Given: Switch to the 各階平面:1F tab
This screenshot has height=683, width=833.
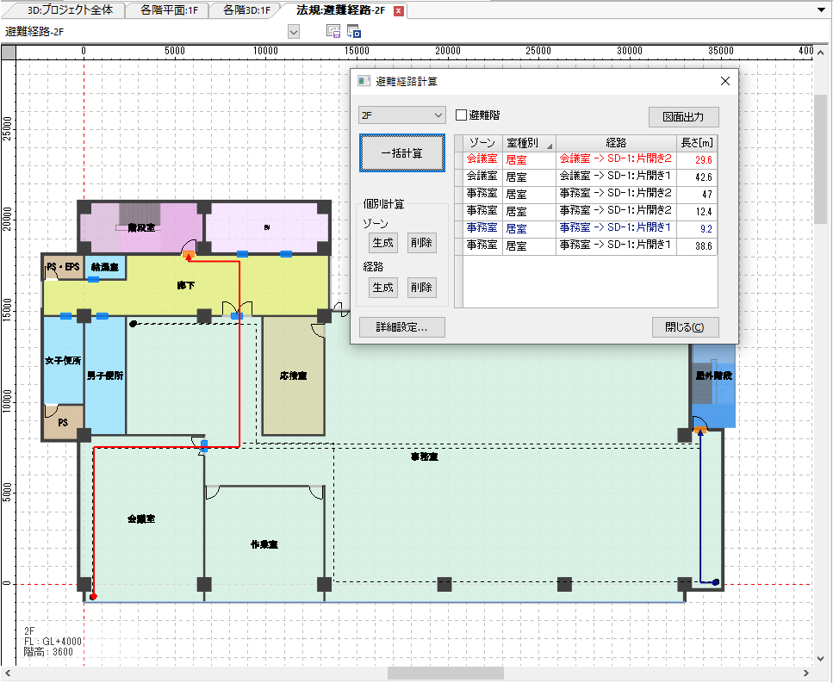Looking at the screenshot, I should [166, 10].
